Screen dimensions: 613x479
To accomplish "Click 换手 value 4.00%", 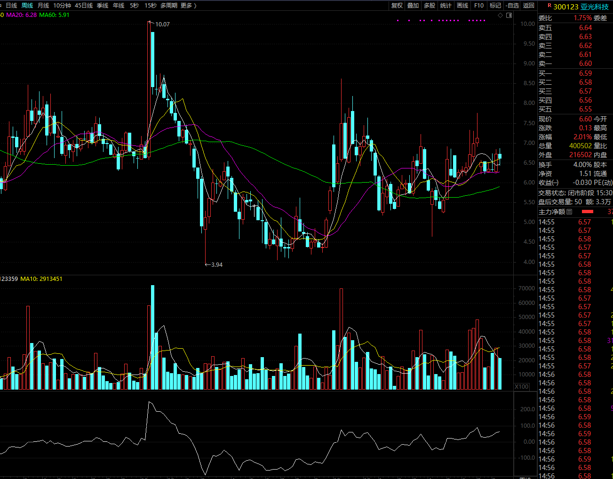I will coord(583,165).
